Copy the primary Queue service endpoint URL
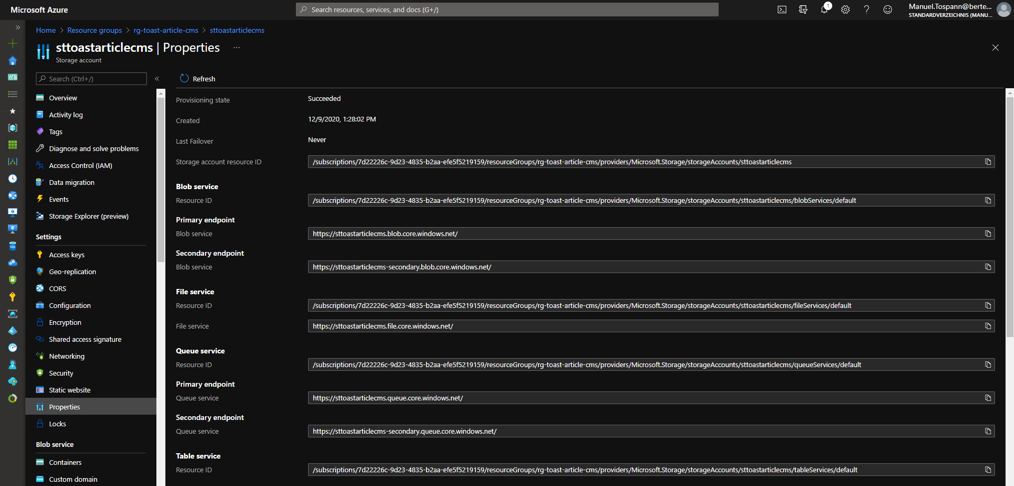Image resolution: width=1014 pixels, height=486 pixels. coord(988,398)
